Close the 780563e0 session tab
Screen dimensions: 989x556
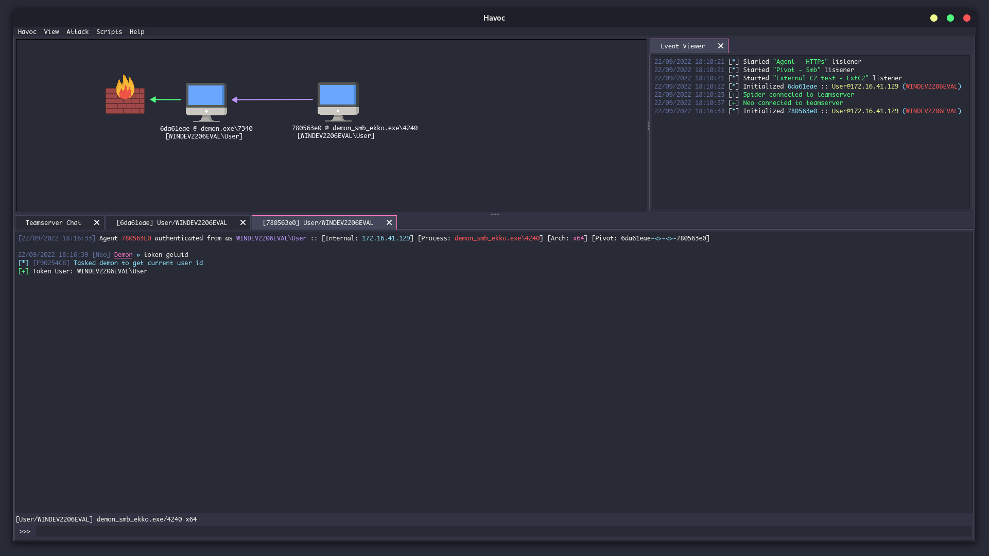(x=389, y=223)
